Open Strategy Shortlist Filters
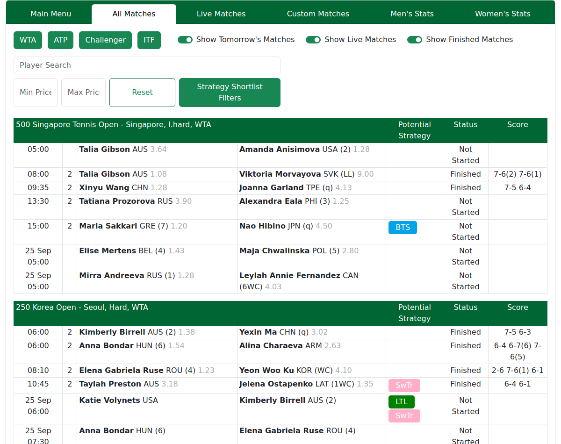 230,93
